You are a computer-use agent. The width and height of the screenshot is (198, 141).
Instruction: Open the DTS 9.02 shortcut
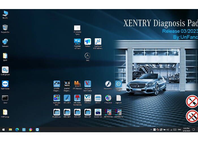click(88, 98)
